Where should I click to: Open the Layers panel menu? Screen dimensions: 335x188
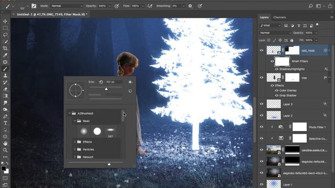point(331,17)
